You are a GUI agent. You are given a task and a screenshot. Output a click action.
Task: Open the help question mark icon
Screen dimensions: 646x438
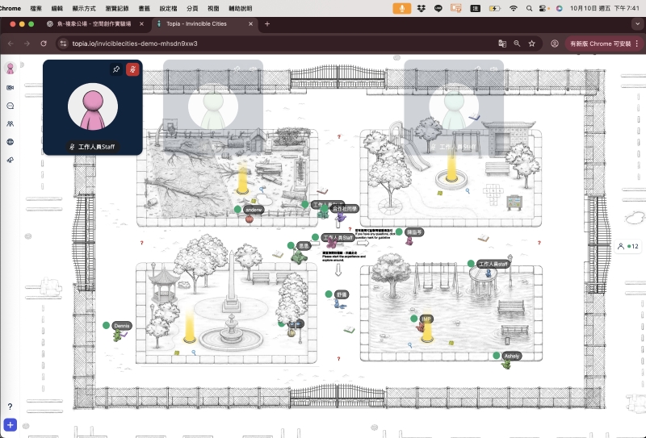point(10,407)
